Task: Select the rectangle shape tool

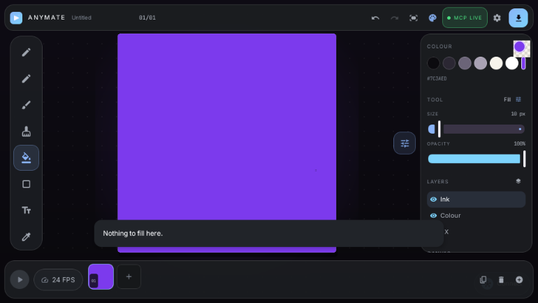Action: coord(26,184)
